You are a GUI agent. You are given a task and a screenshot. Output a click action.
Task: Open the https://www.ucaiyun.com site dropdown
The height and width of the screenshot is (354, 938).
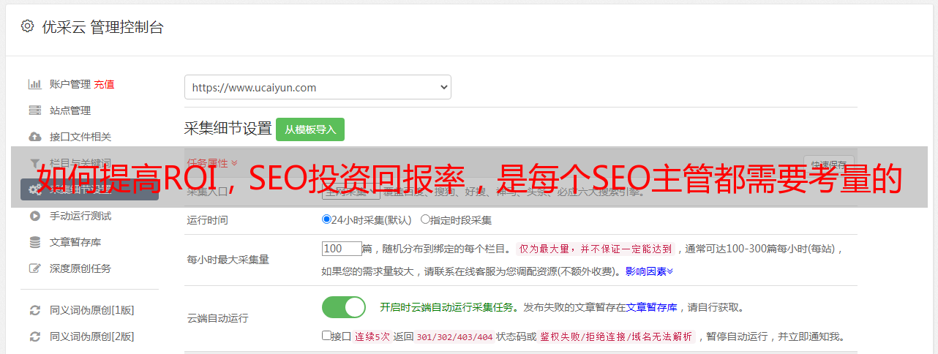pos(318,87)
